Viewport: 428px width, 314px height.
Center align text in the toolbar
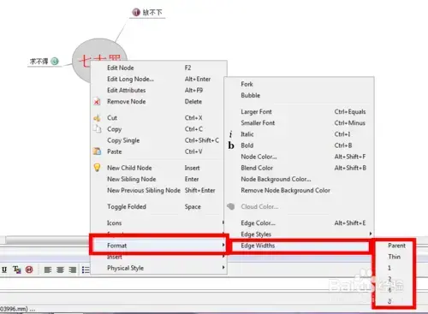click(60, 270)
